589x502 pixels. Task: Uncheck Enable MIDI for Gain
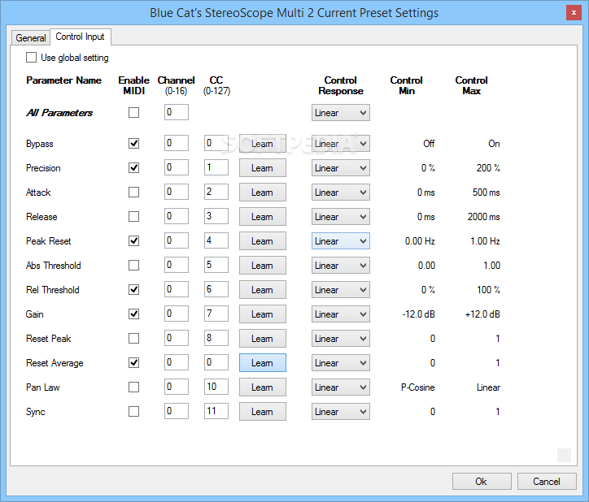coord(133,314)
